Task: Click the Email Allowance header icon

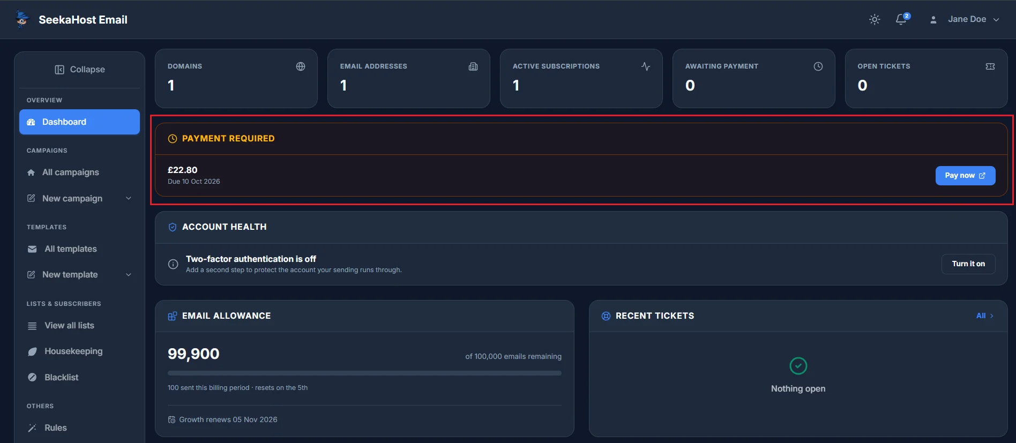Action: point(173,316)
